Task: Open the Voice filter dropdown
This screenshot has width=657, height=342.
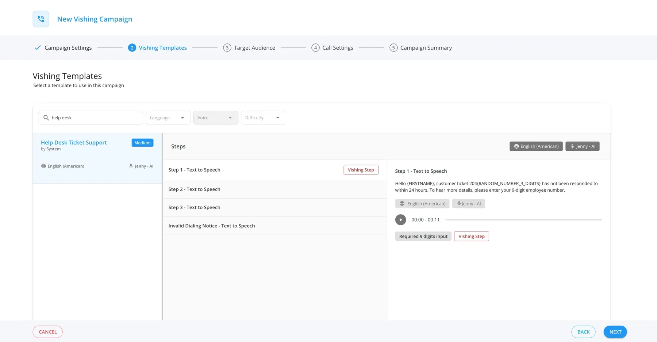Action: pyautogui.click(x=216, y=118)
